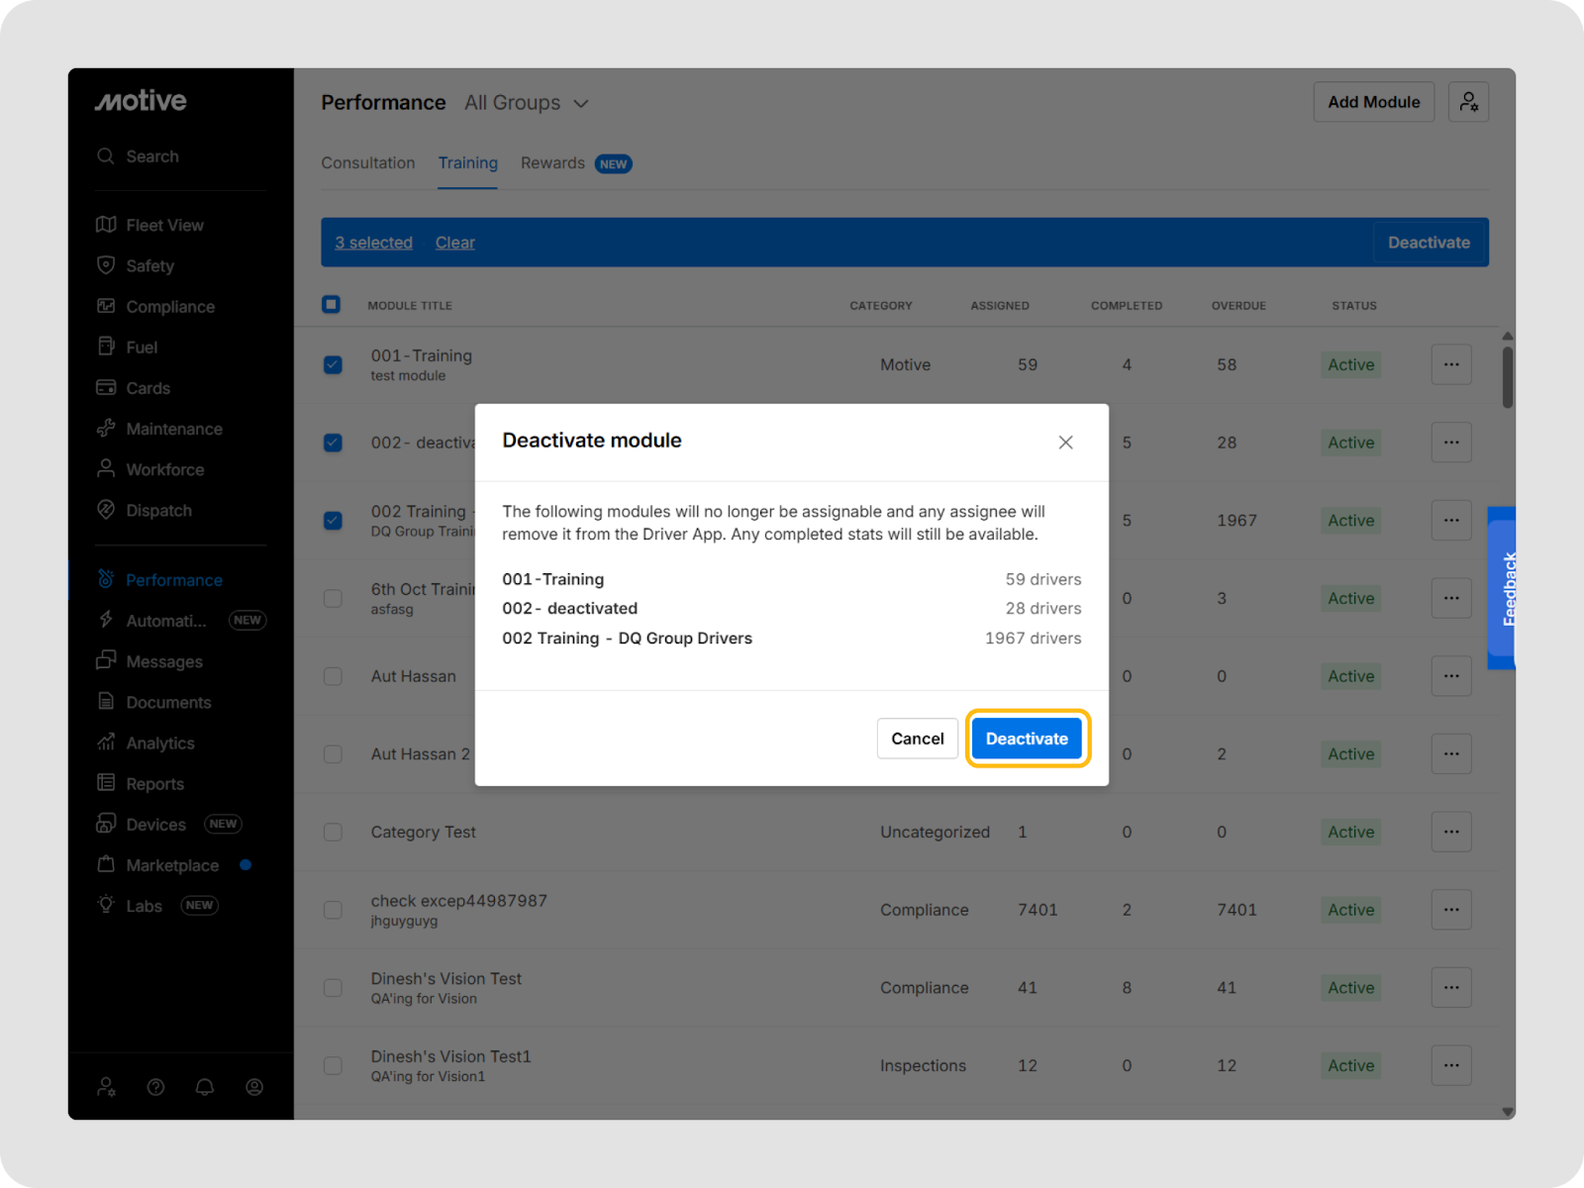Open more options for 001-Training row
The height and width of the screenshot is (1188, 1584).
[1450, 365]
